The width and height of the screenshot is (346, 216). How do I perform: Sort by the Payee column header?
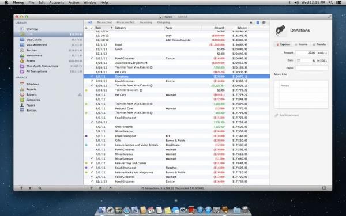183,28
